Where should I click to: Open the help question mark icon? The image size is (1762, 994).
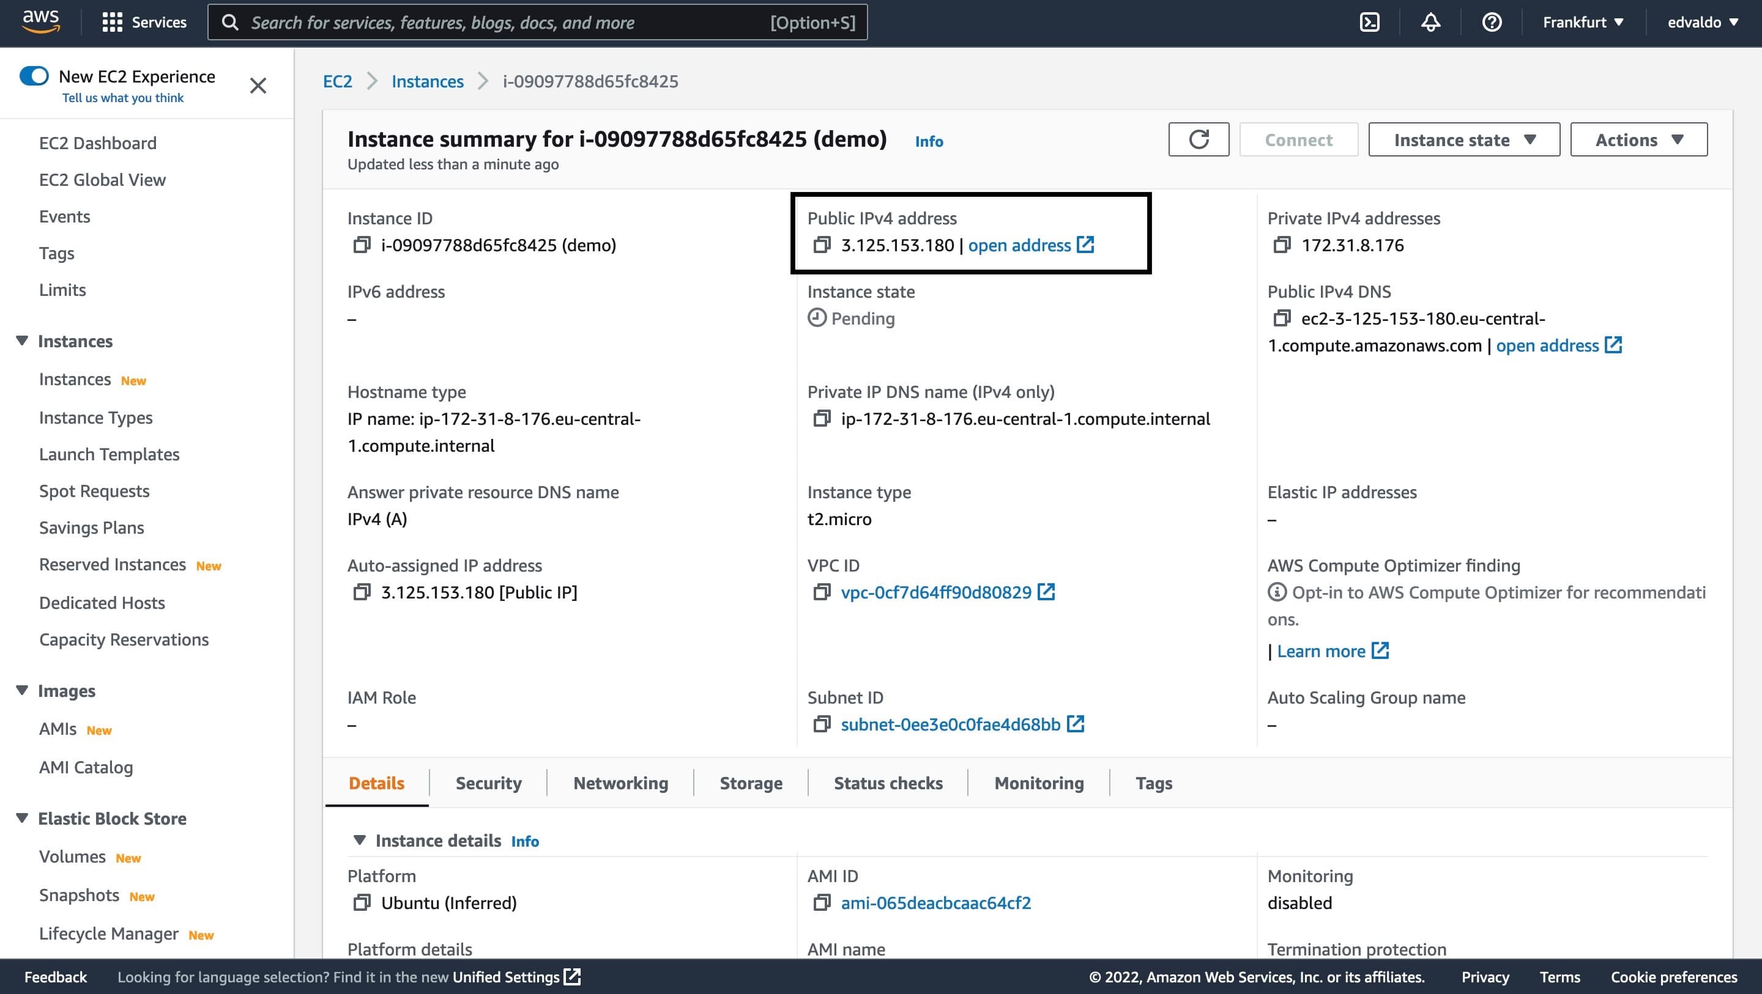click(x=1492, y=23)
